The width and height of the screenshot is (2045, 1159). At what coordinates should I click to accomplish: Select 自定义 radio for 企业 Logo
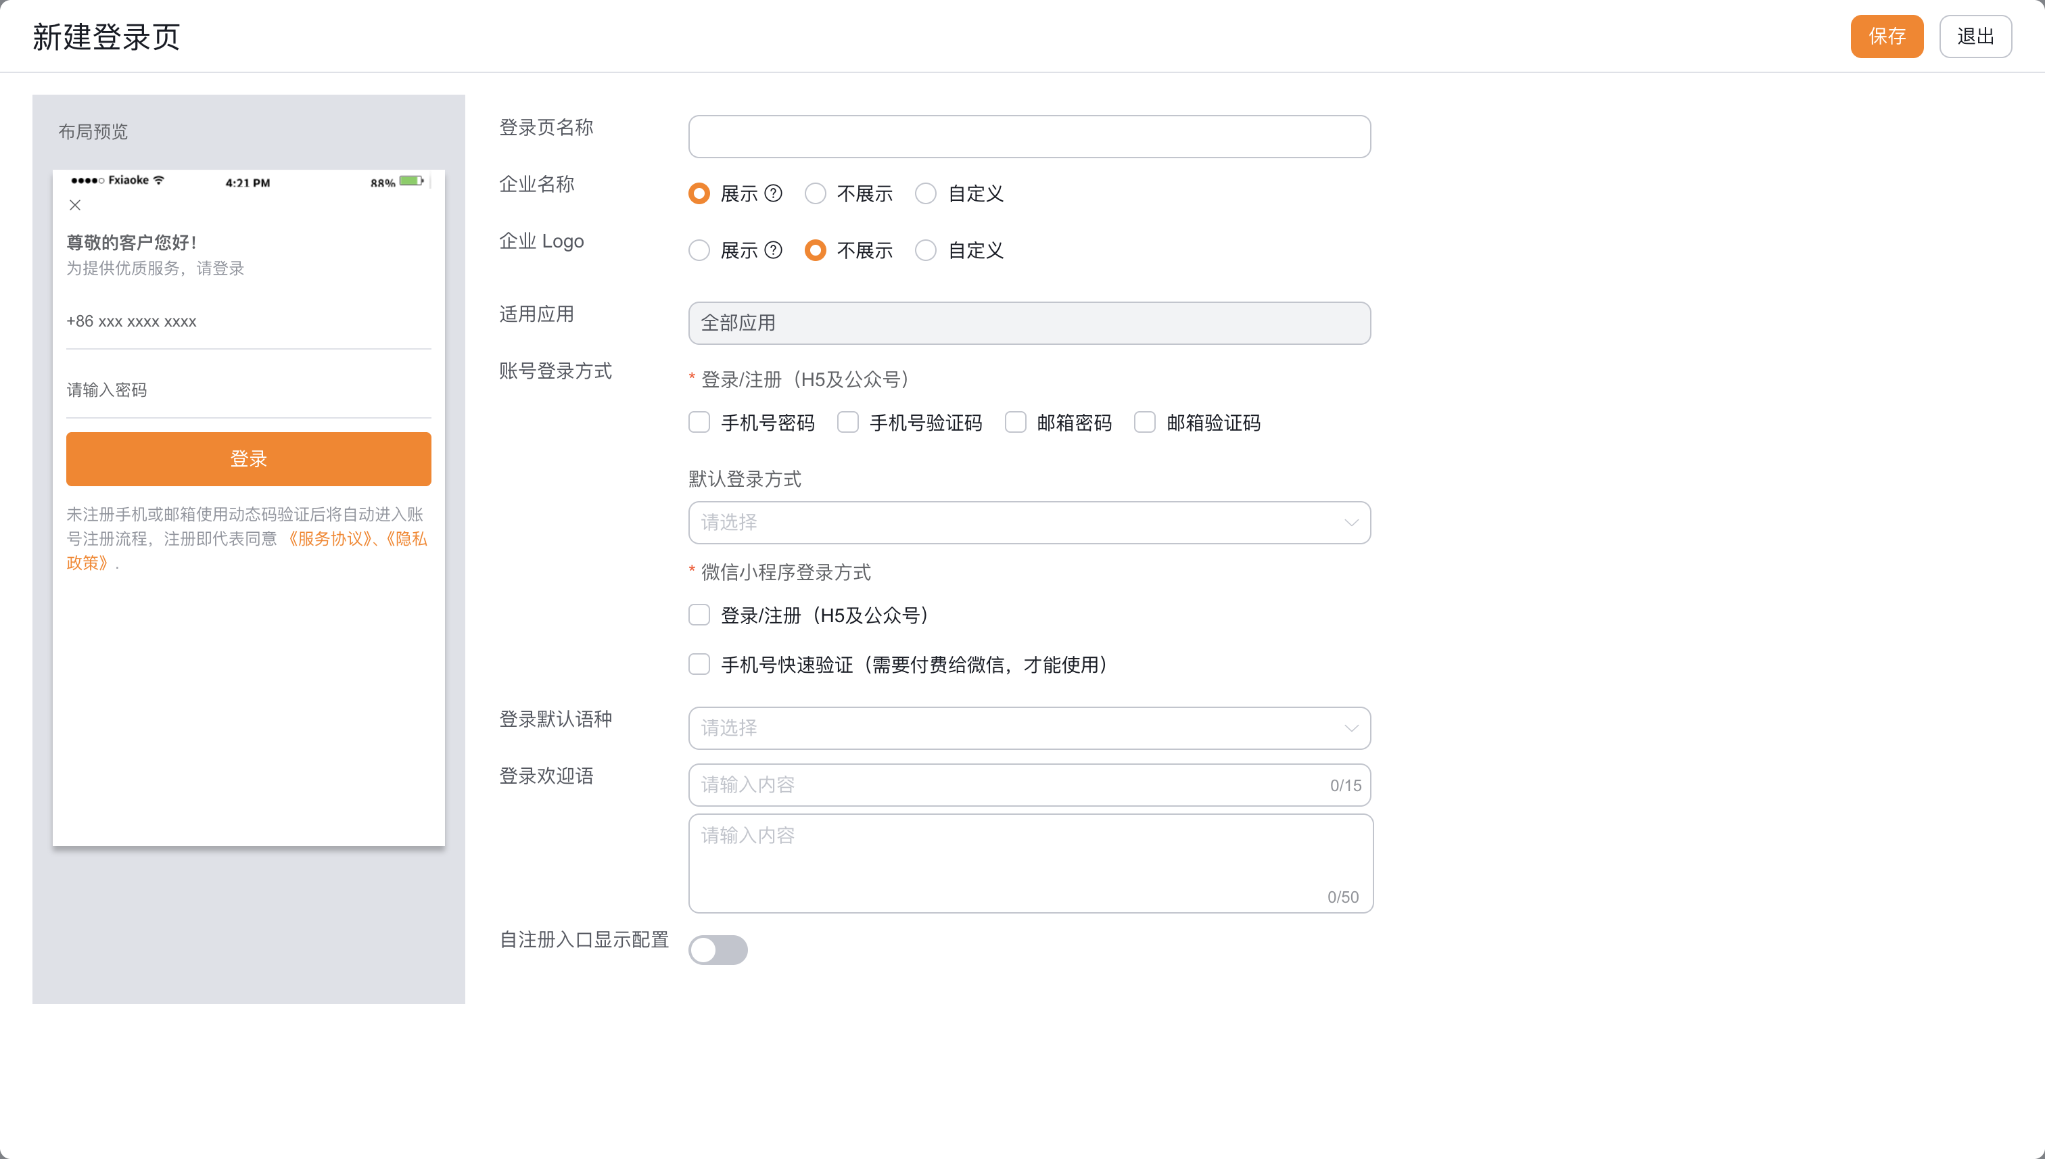click(x=926, y=250)
